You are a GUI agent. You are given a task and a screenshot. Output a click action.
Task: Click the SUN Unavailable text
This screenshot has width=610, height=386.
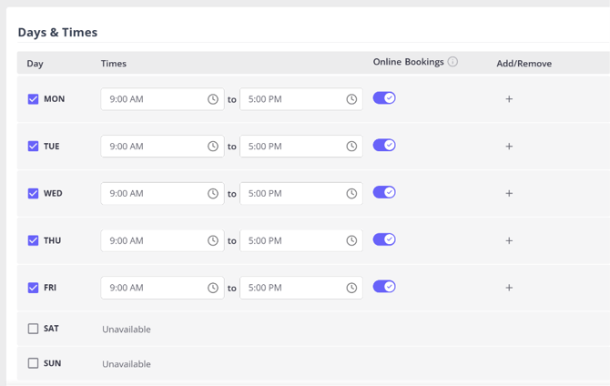click(127, 364)
